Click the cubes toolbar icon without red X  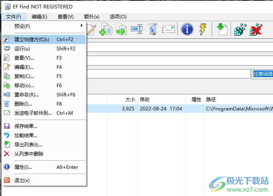point(240,29)
